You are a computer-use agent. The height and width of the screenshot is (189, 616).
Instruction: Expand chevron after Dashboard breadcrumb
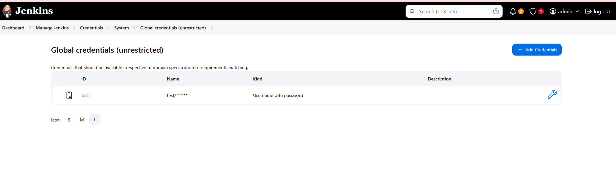(30, 28)
